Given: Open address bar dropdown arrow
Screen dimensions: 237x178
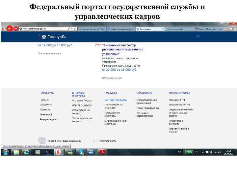Looking at the screenshot, I should tap(72, 29).
